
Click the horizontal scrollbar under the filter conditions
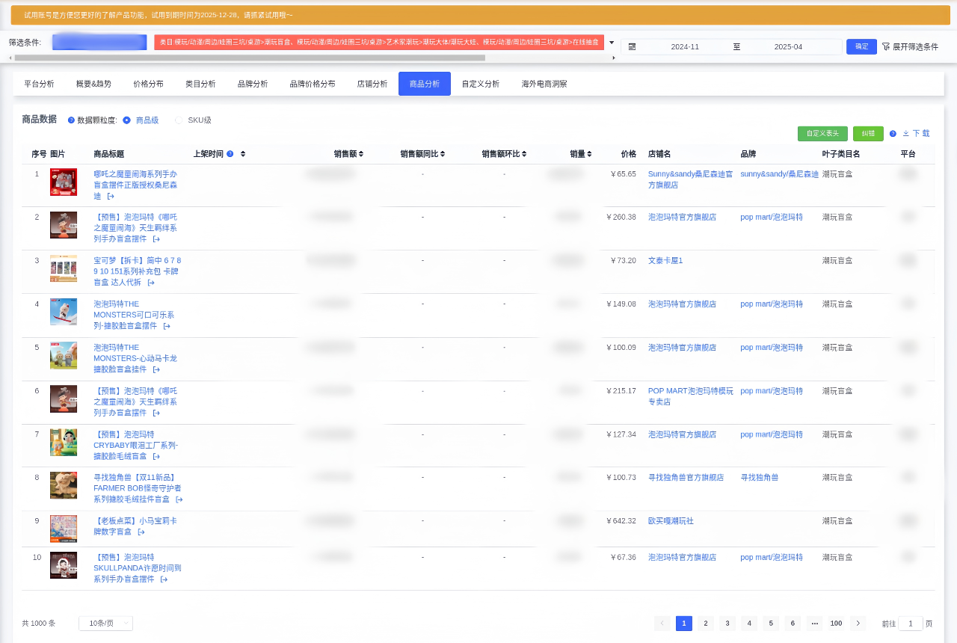click(250, 58)
